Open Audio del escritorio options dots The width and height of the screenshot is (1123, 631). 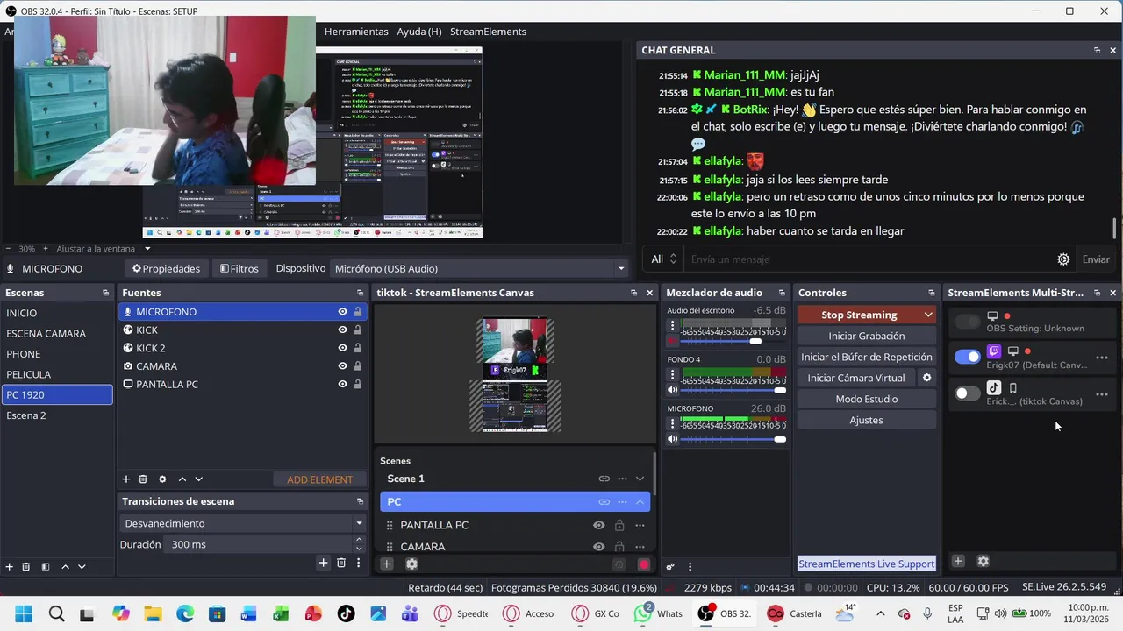(673, 325)
